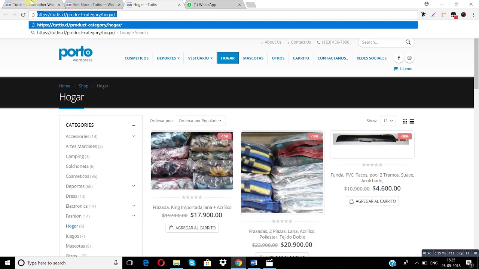Click Cortana search box on taskbar
The width and height of the screenshot is (479, 269).
point(68,263)
